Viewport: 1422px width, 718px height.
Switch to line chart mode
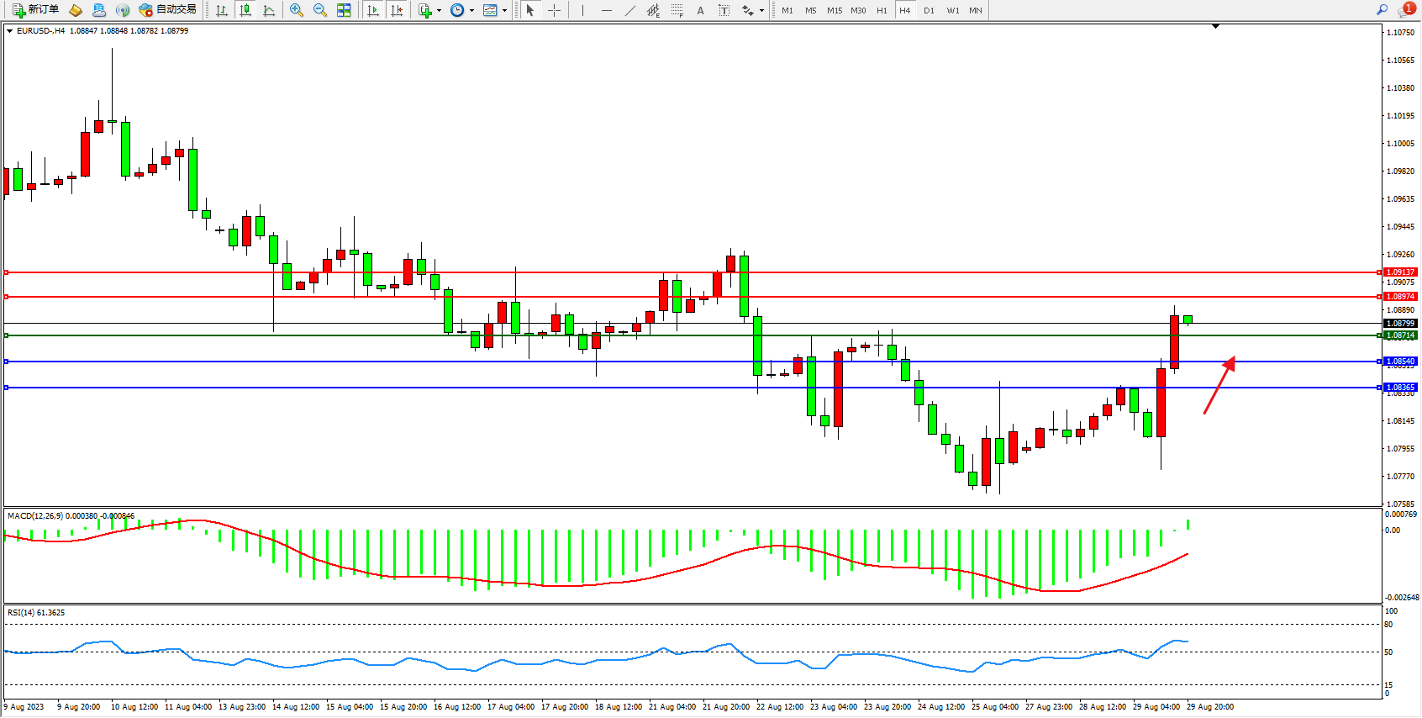coord(269,10)
